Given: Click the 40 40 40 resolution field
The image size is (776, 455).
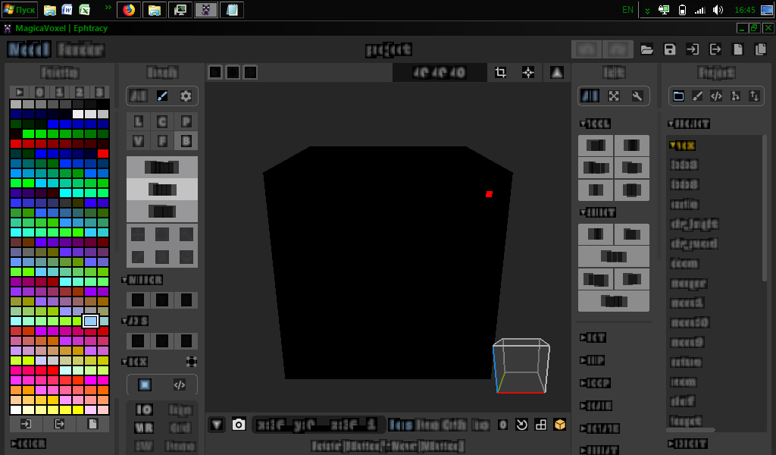Looking at the screenshot, I should 440,72.
